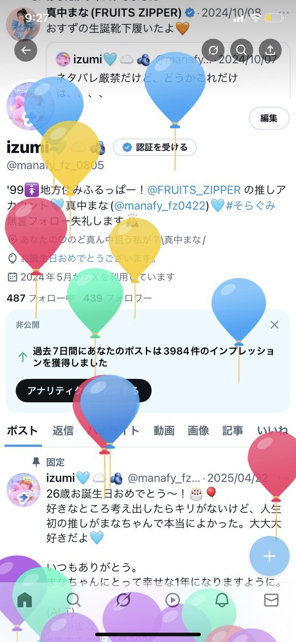This screenshot has height=642, width=296.
Task: Dismiss the impressions analytics card
Action: [x=274, y=325]
